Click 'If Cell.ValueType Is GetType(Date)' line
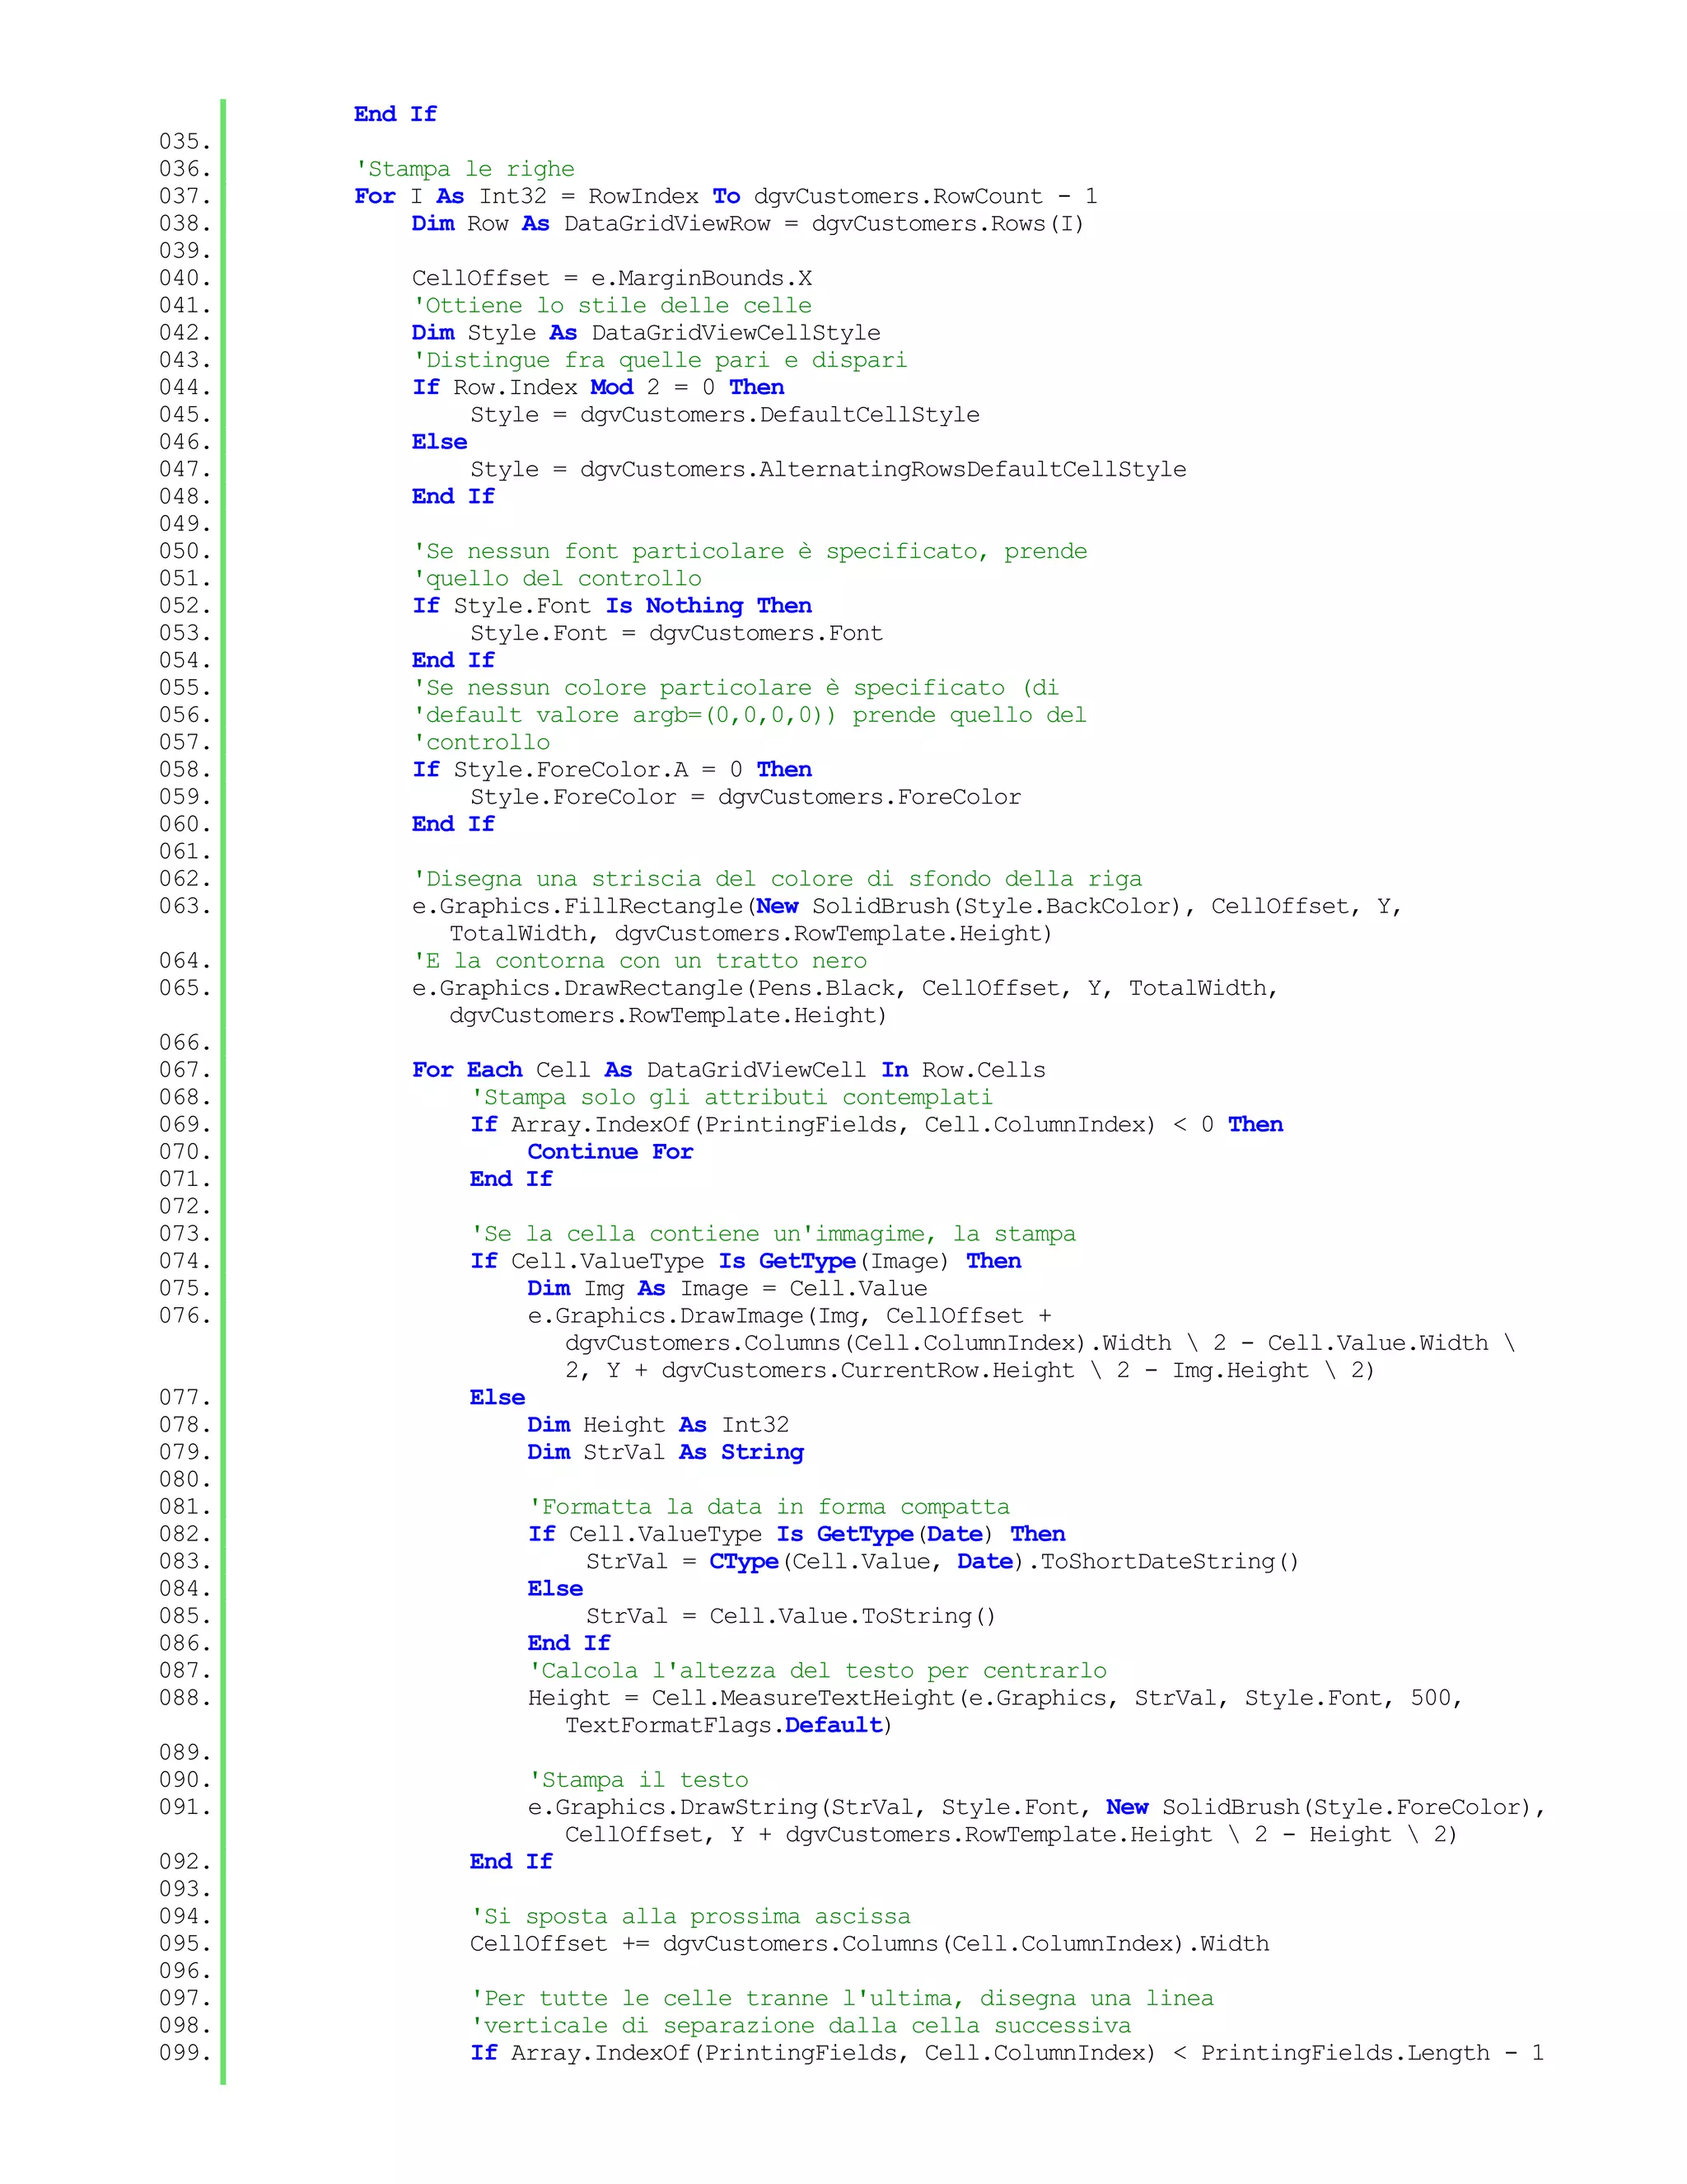Image resolution: width=1687 pixels, height=2184 pixels. pos(797,1534)
